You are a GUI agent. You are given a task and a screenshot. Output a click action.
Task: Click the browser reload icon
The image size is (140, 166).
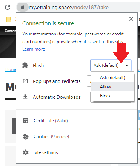8,7
